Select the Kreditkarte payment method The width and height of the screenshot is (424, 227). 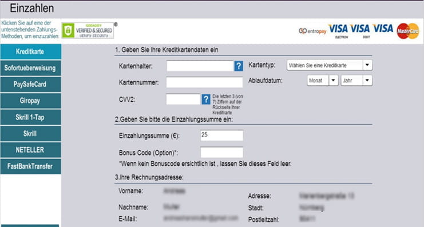pyautogui.click(x=30, y=51)
